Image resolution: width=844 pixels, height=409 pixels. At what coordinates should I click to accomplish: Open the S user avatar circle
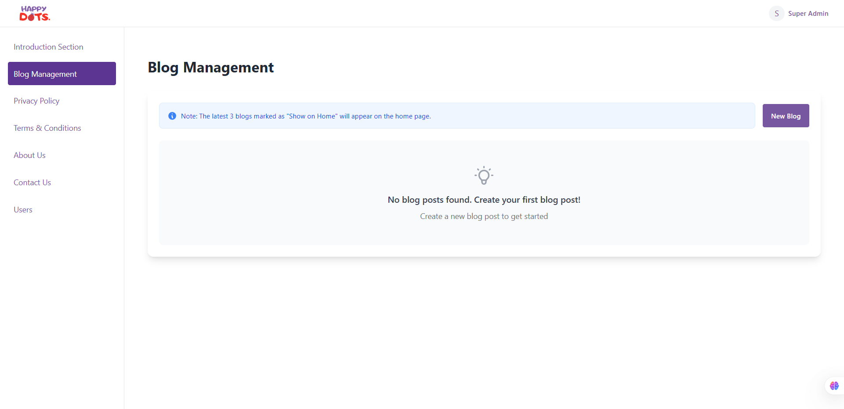pos(776,14)
